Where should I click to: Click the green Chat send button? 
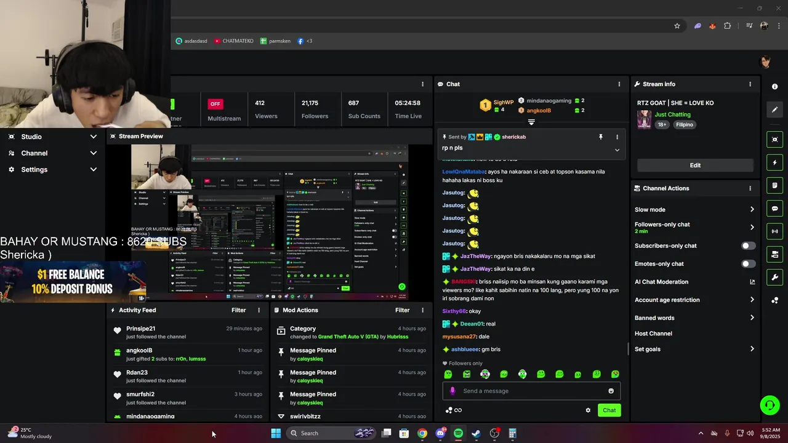tap(609, 410)
